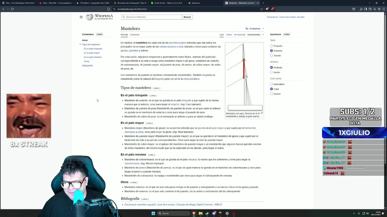Open File Explorer from the taskbar
387x217 pixels.
(200, 213)
